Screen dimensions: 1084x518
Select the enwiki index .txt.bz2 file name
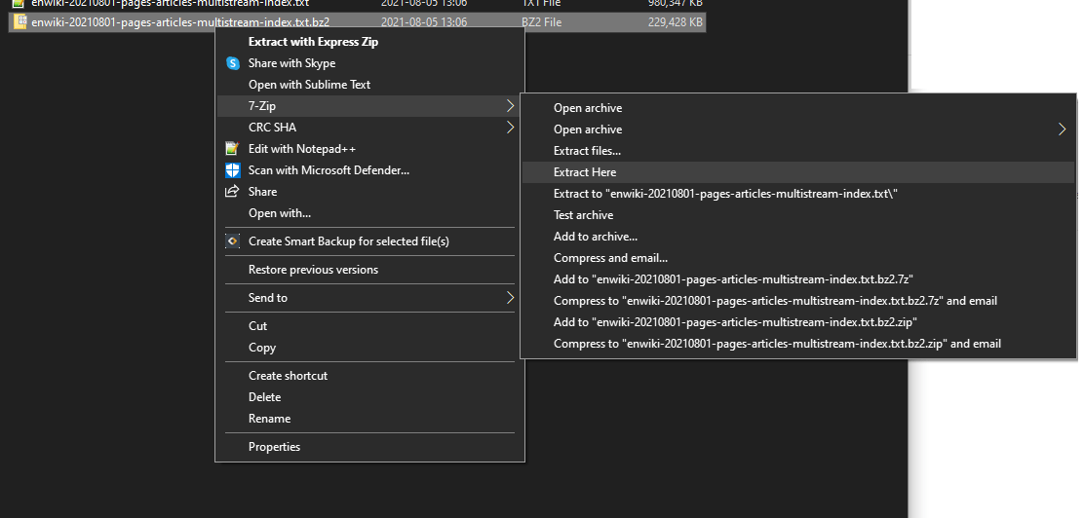[x=179, y=22]
